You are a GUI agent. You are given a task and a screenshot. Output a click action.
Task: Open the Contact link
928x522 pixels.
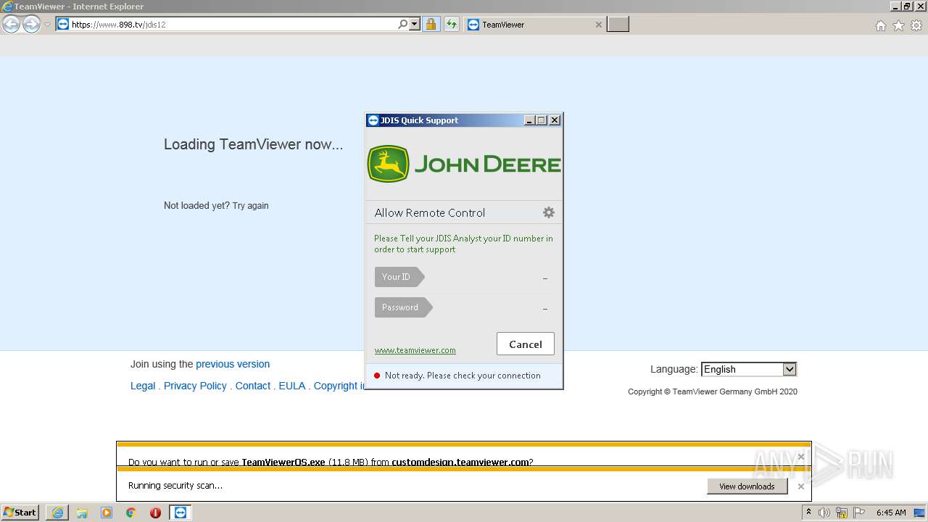253,386
